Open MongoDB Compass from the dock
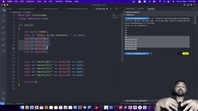 point(140,108)
